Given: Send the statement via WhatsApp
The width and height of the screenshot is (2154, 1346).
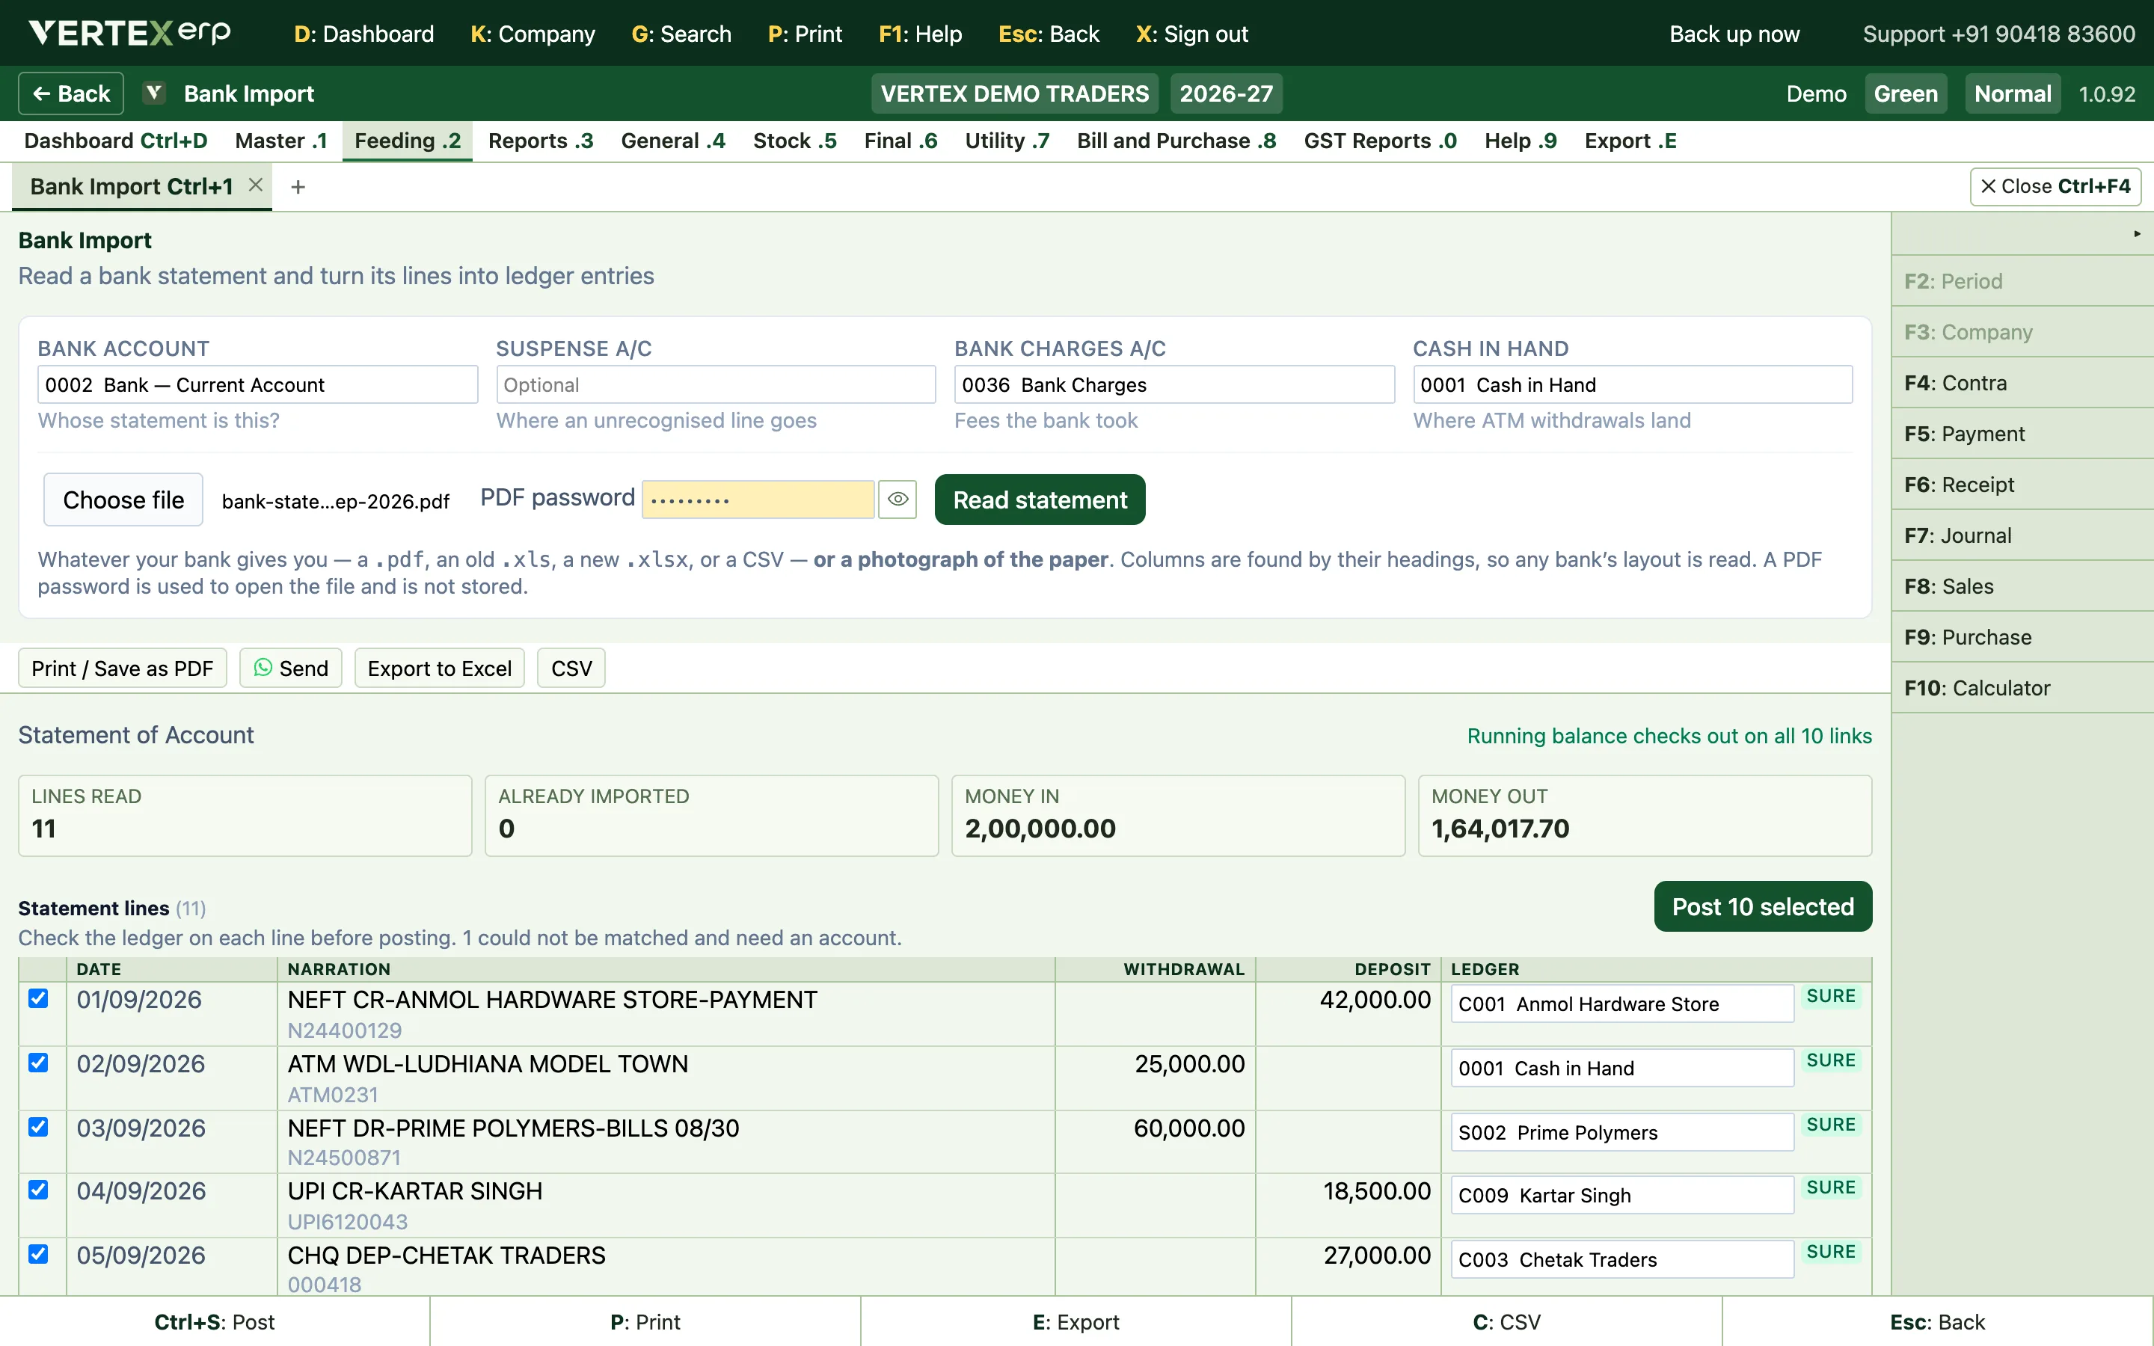Looking at the screenshot, I should [290, 669].
